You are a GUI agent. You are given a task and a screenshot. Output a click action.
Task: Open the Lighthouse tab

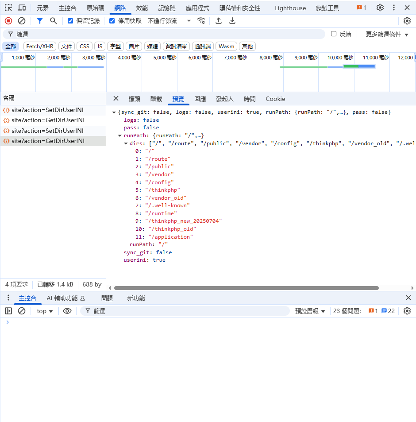290,8
